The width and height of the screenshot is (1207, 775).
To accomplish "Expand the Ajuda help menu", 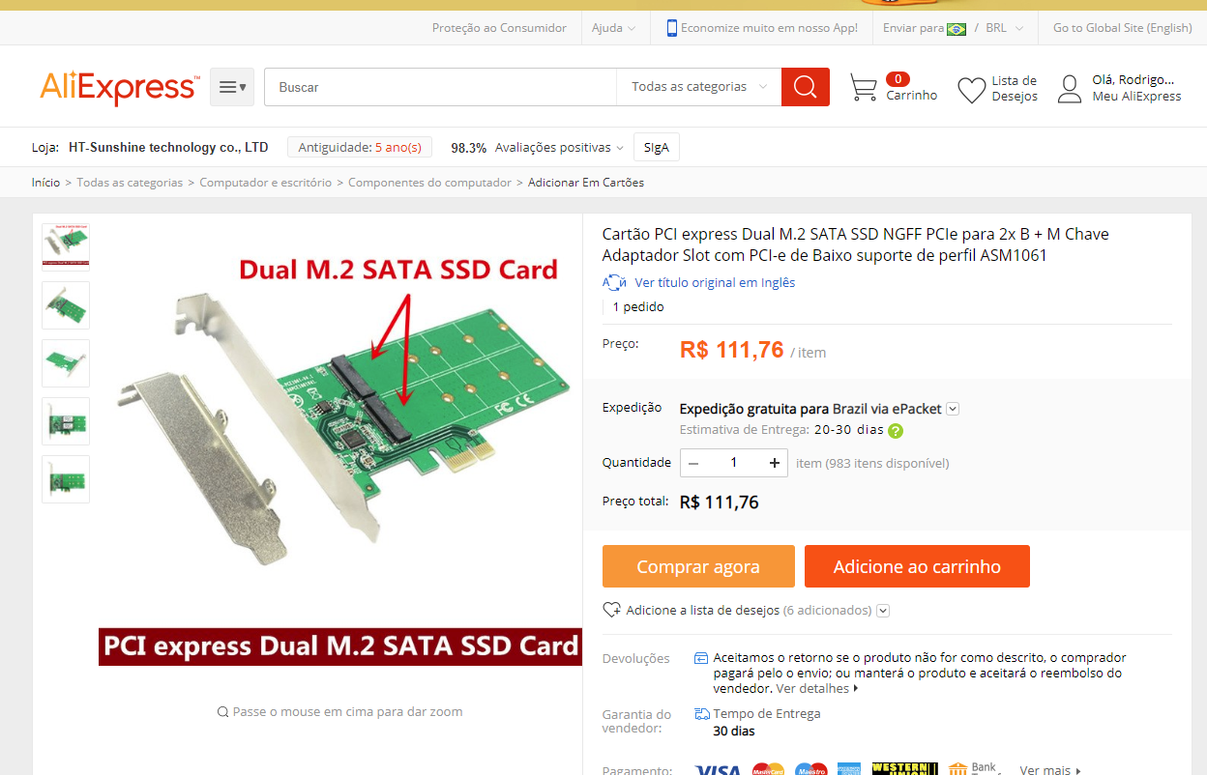I will [x=613, y=28].
